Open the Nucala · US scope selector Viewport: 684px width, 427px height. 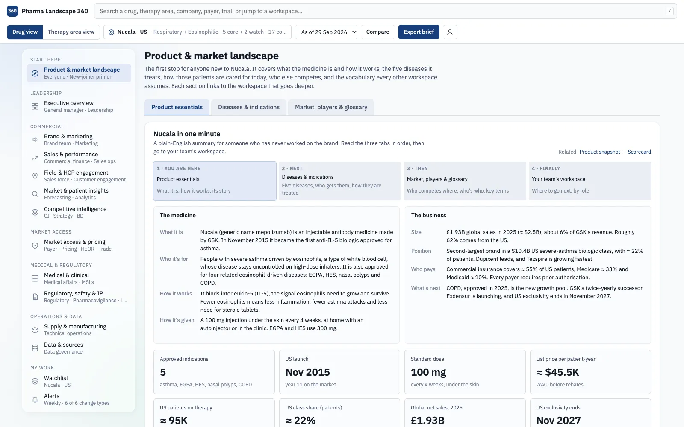pyautogui.click(x=198, y=32)
